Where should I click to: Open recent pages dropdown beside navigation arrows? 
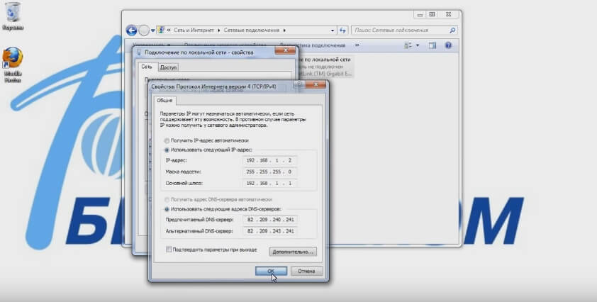[x=152, y=30]
